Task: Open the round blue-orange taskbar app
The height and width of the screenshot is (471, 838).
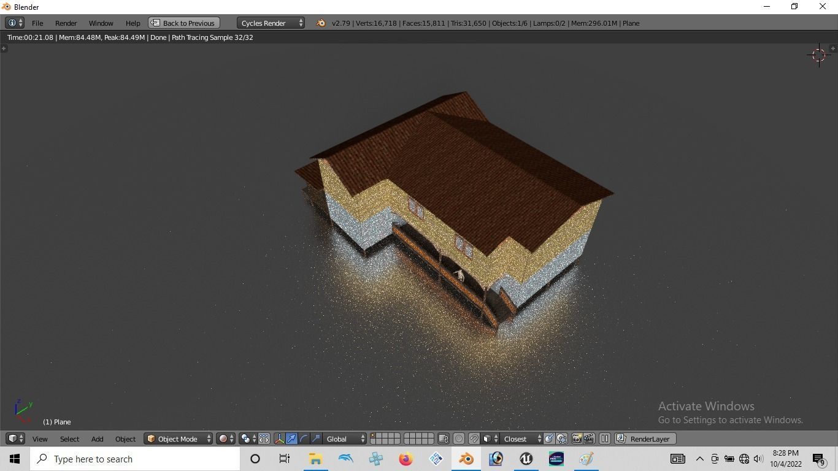Action: click(x=496, y=459)
